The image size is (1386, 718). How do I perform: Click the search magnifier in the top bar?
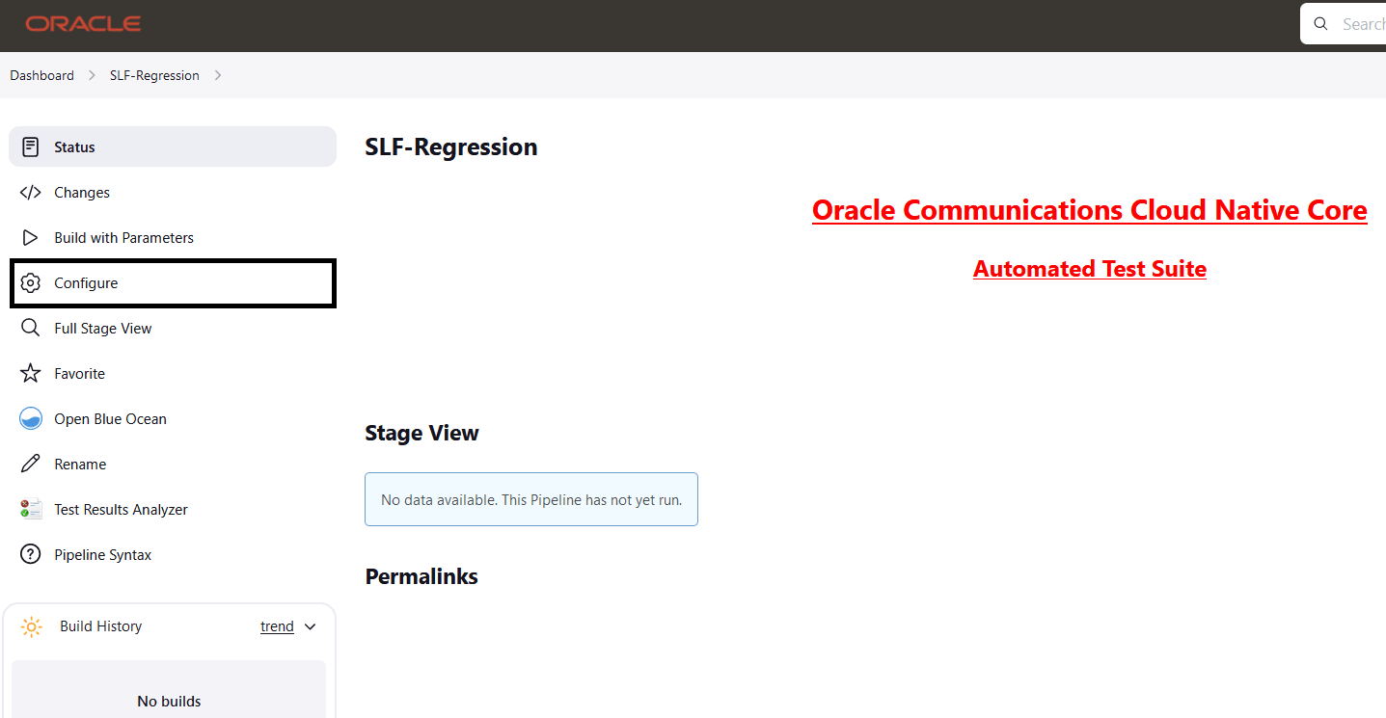pos(1320,23)
